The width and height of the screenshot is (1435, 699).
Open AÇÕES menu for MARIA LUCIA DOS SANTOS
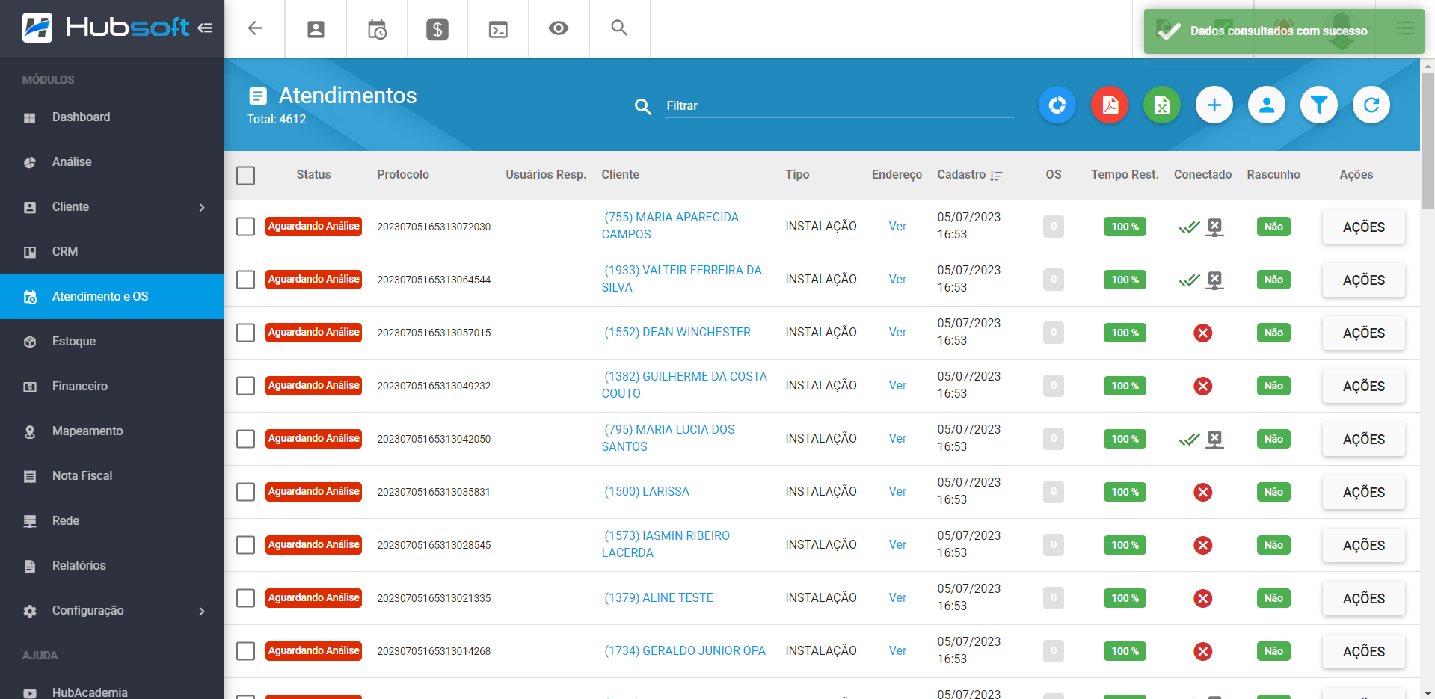(x=1363, y=439)
